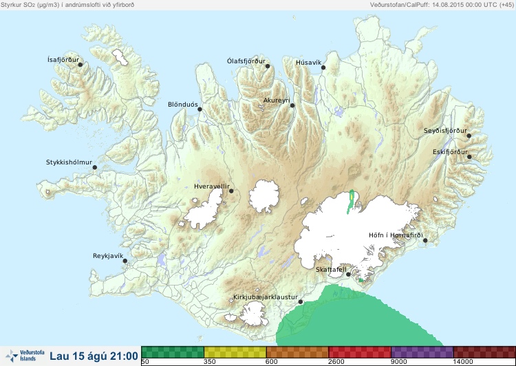Image resolution: width=516 pixels, height=366 pixels.
Task: Click the 'Lau 15 ágú 21:00' timestamp
Action: point(94,356)
